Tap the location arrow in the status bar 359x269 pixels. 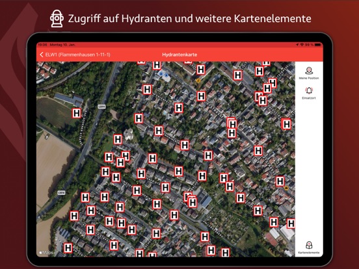tap(297, 45)
